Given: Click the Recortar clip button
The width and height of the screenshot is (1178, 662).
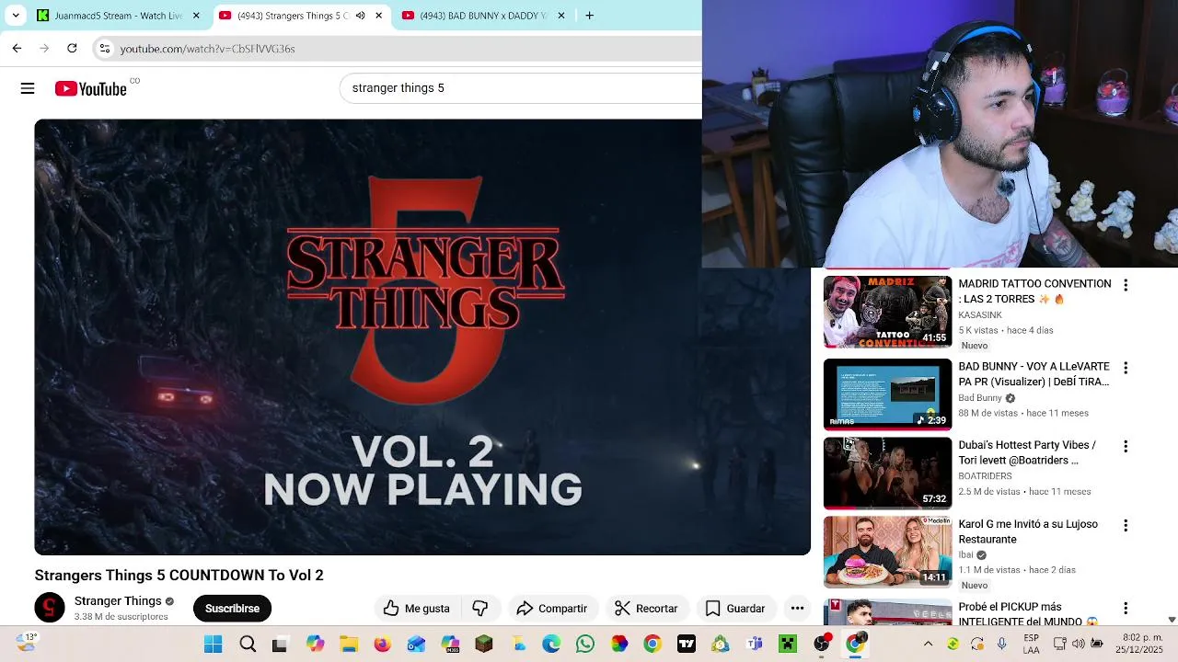Looking at the screenshot, I should click(x=646, y=608).
